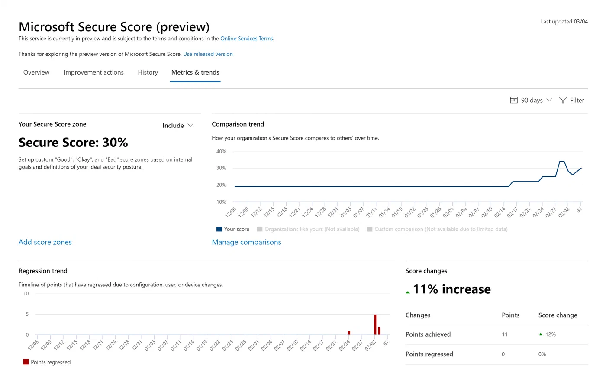Click the calendar icon beside 90 days
606x370 pixels.
514,100
